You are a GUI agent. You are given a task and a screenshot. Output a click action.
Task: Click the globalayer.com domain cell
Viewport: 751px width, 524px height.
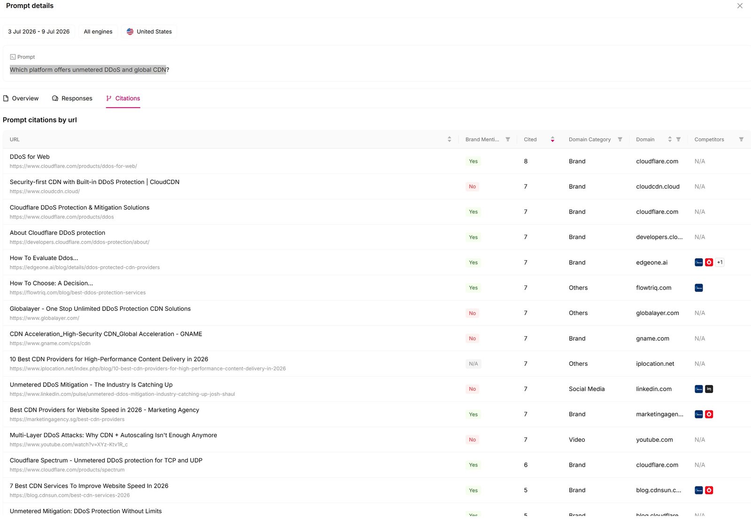658,313
